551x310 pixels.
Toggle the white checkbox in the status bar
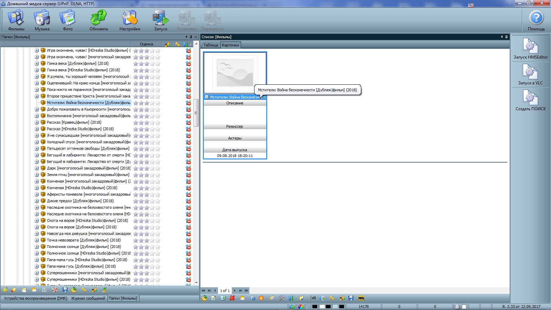pyautogui.click(x=464, y=307)
